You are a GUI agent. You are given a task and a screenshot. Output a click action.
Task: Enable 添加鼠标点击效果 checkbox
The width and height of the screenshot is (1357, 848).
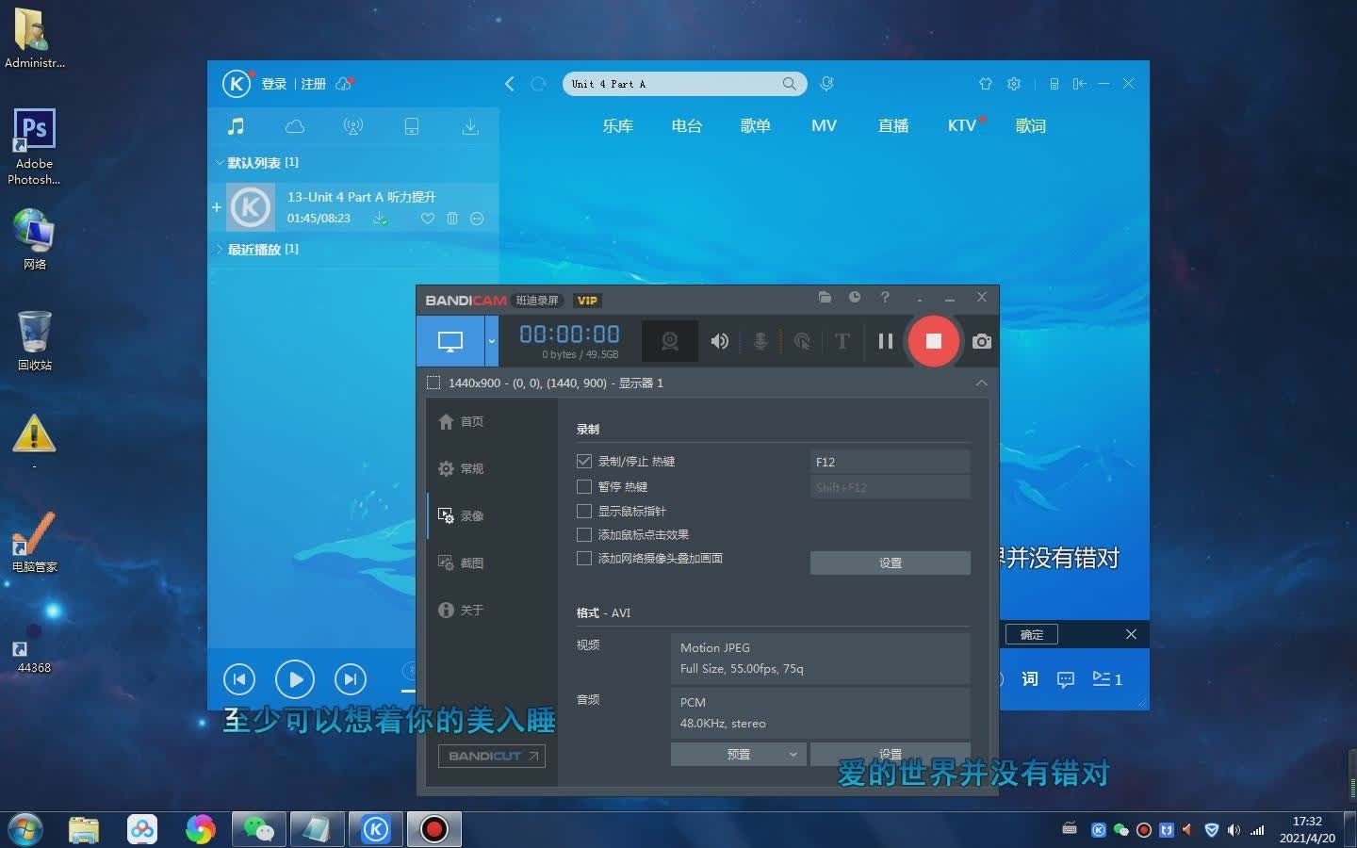pos(584,534)
